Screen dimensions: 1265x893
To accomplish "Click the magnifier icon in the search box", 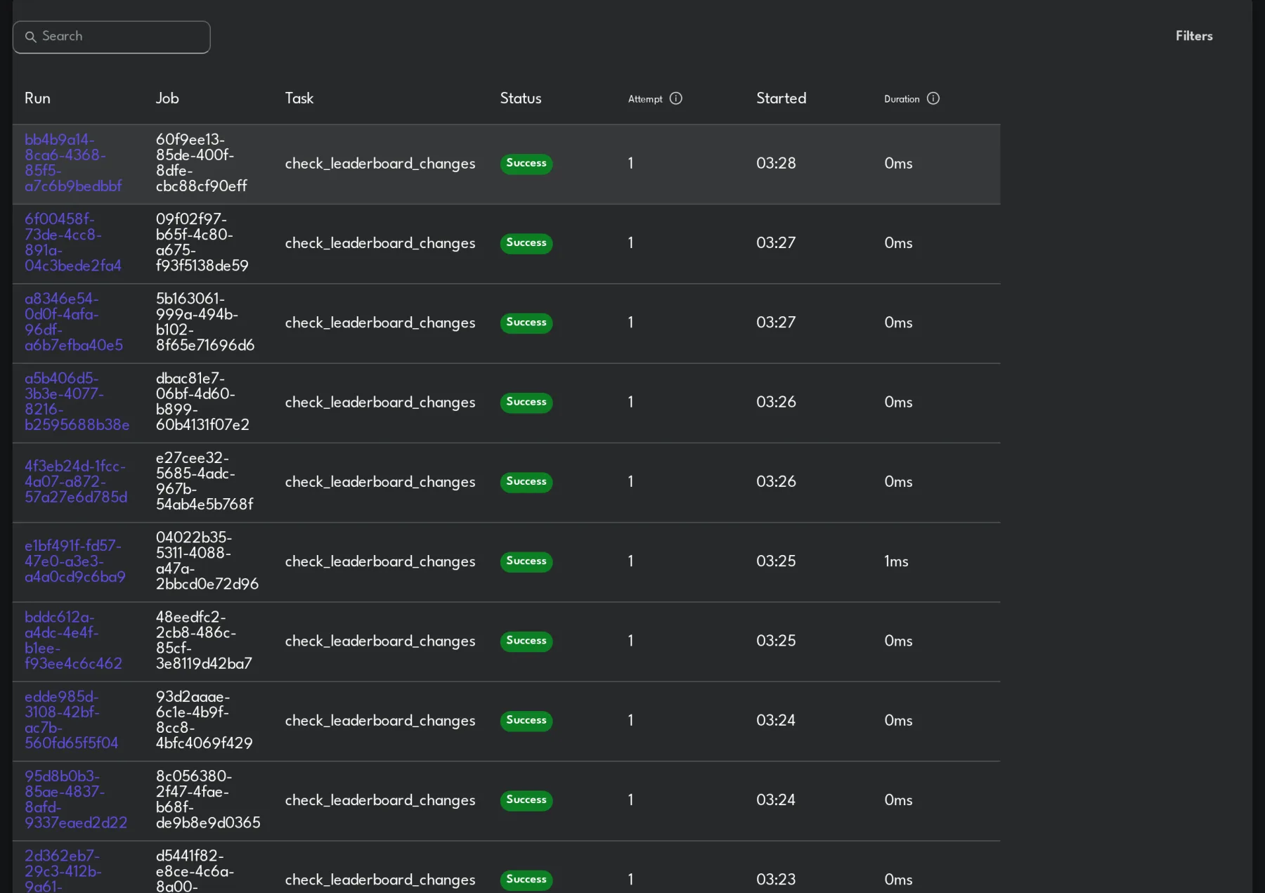I will point(30,37).
